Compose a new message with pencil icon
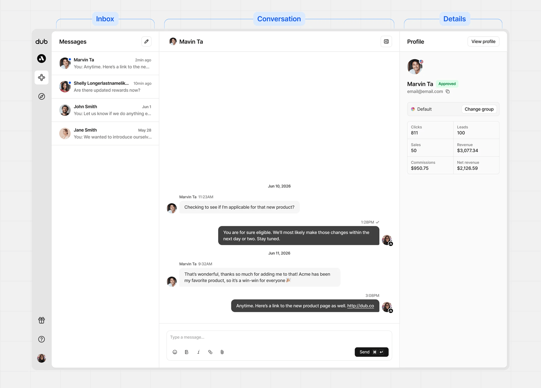The width and height of the screenshot is (541, 388). pyautogui.click(x=146, y=41)
